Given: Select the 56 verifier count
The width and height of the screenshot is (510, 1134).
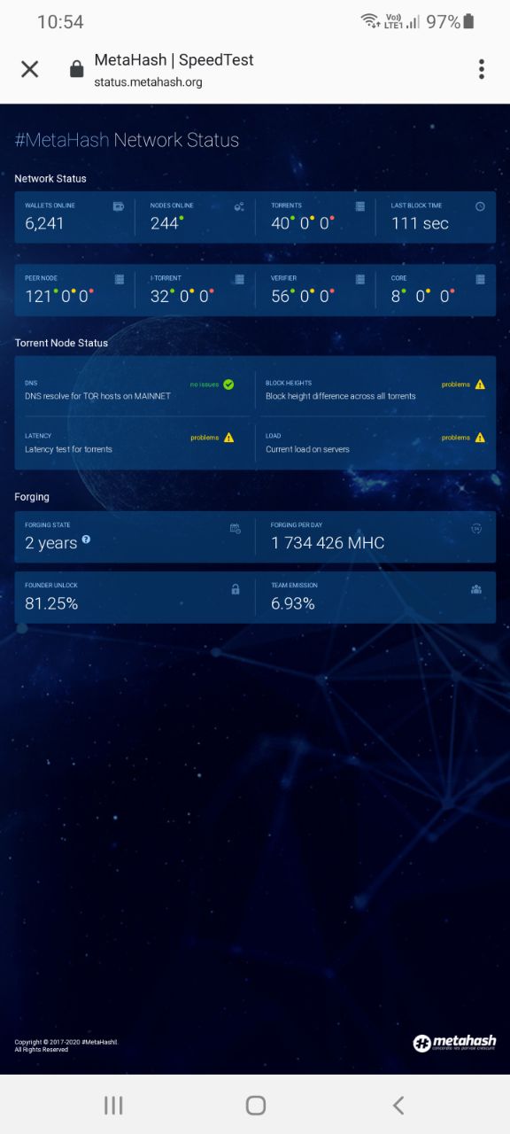Looking at the screenshot, I should point(281,296).
